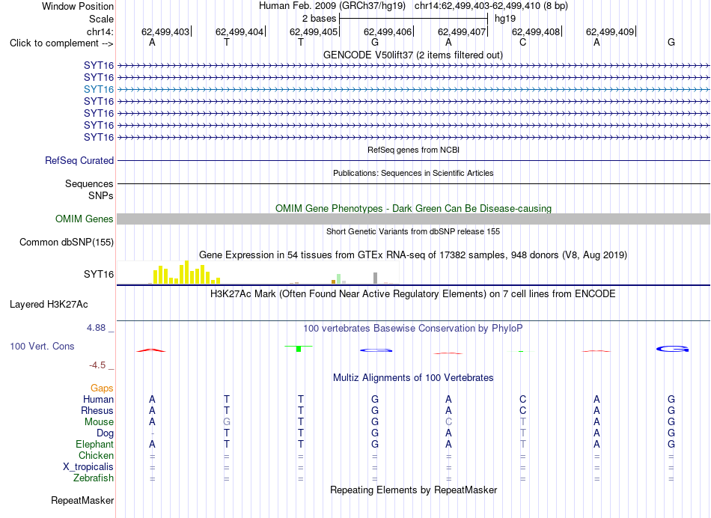Image resolution: width=711 pixels, height=518 pixels.
Task: Click 'RefSeq genes from NCBI' title
Action: [413, 150]
